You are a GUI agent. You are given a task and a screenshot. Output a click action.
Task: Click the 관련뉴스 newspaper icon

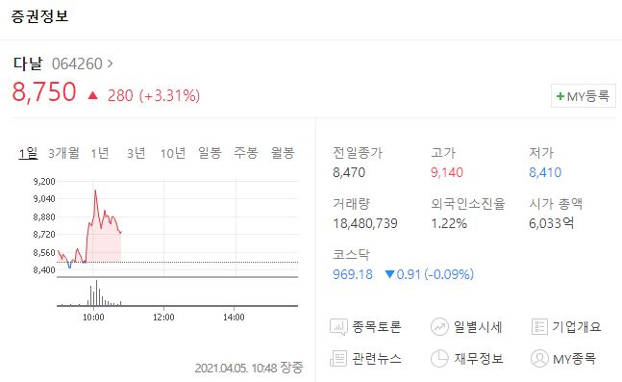[338, 359]
